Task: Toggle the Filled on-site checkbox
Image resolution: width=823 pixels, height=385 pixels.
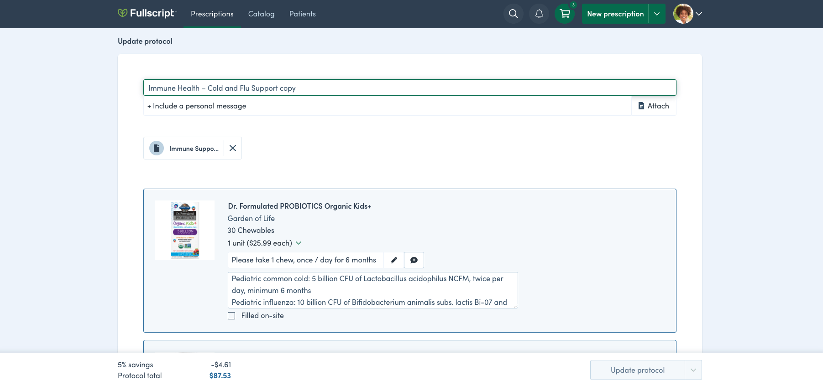Action: (231, 316)
